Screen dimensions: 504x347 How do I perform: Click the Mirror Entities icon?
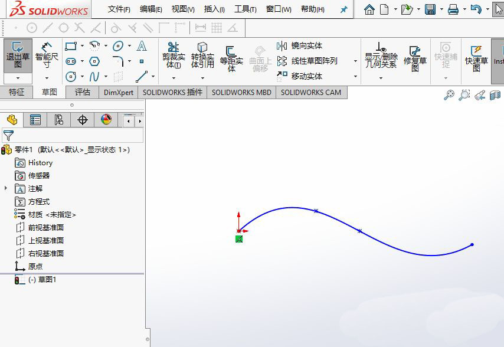click(281, 45)
